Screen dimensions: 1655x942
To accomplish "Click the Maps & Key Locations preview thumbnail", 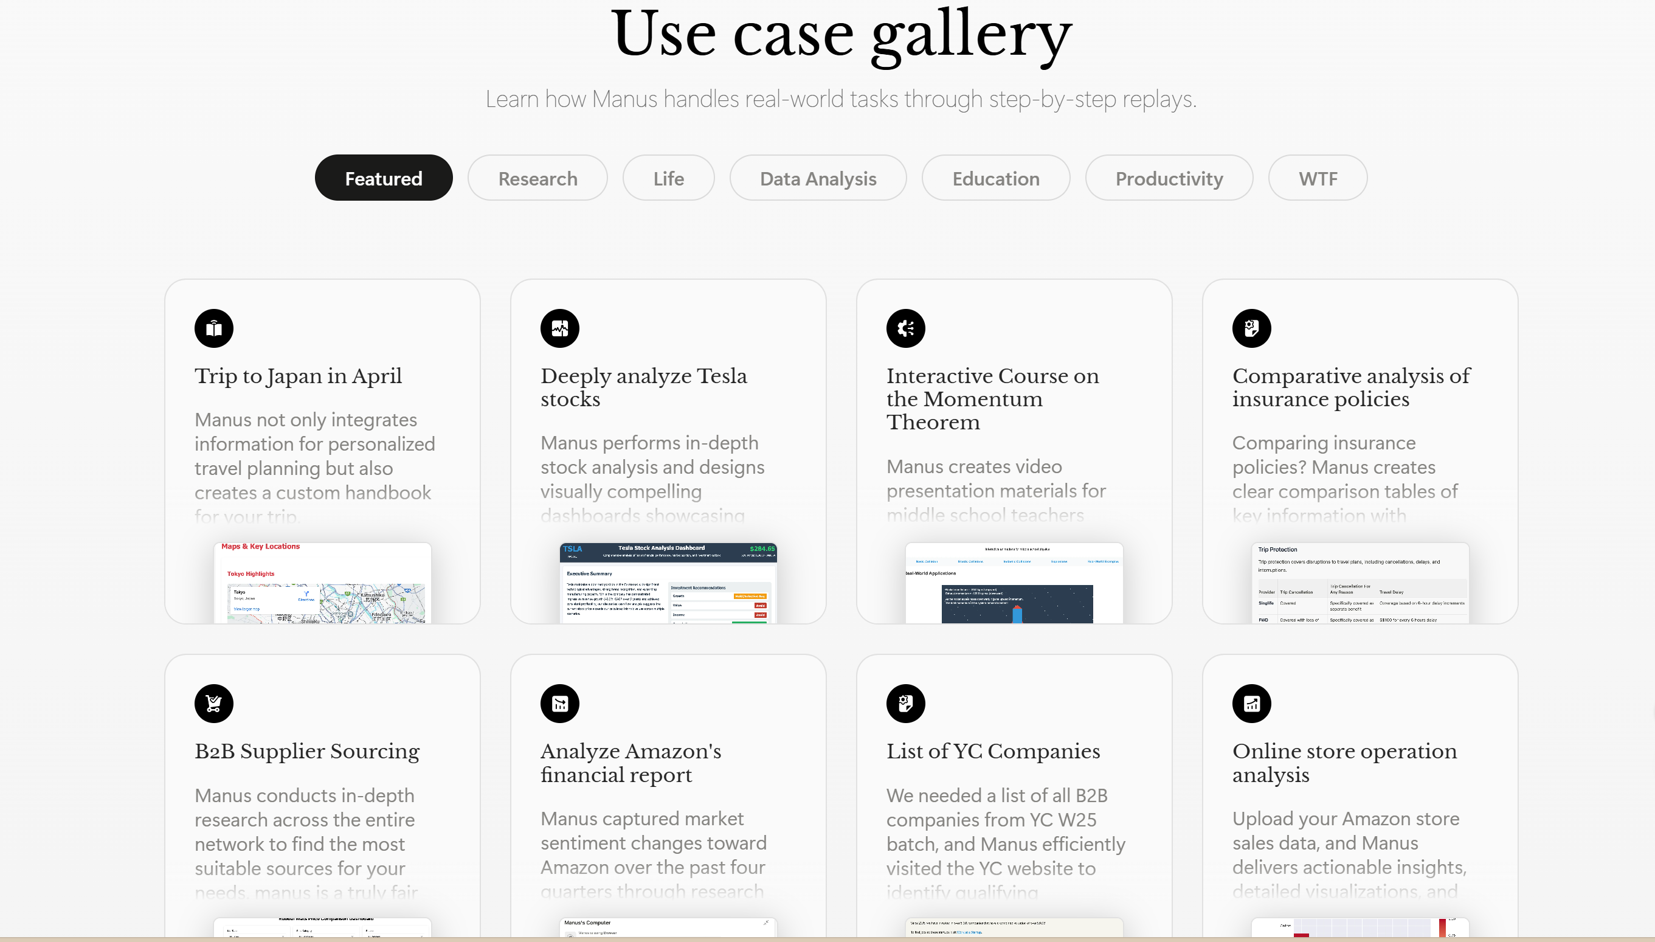I will tap(322, 583).
